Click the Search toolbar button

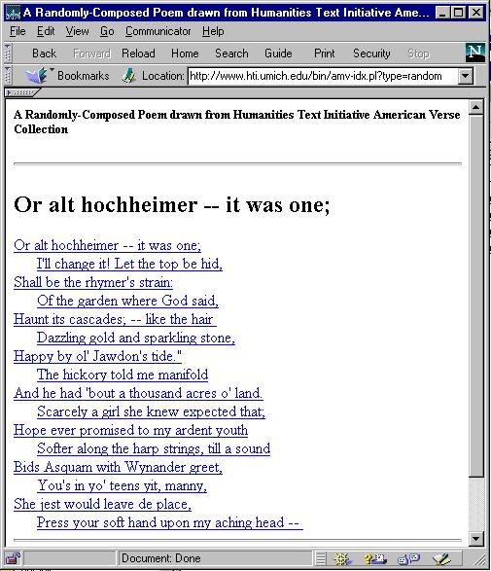coord(231,54)
